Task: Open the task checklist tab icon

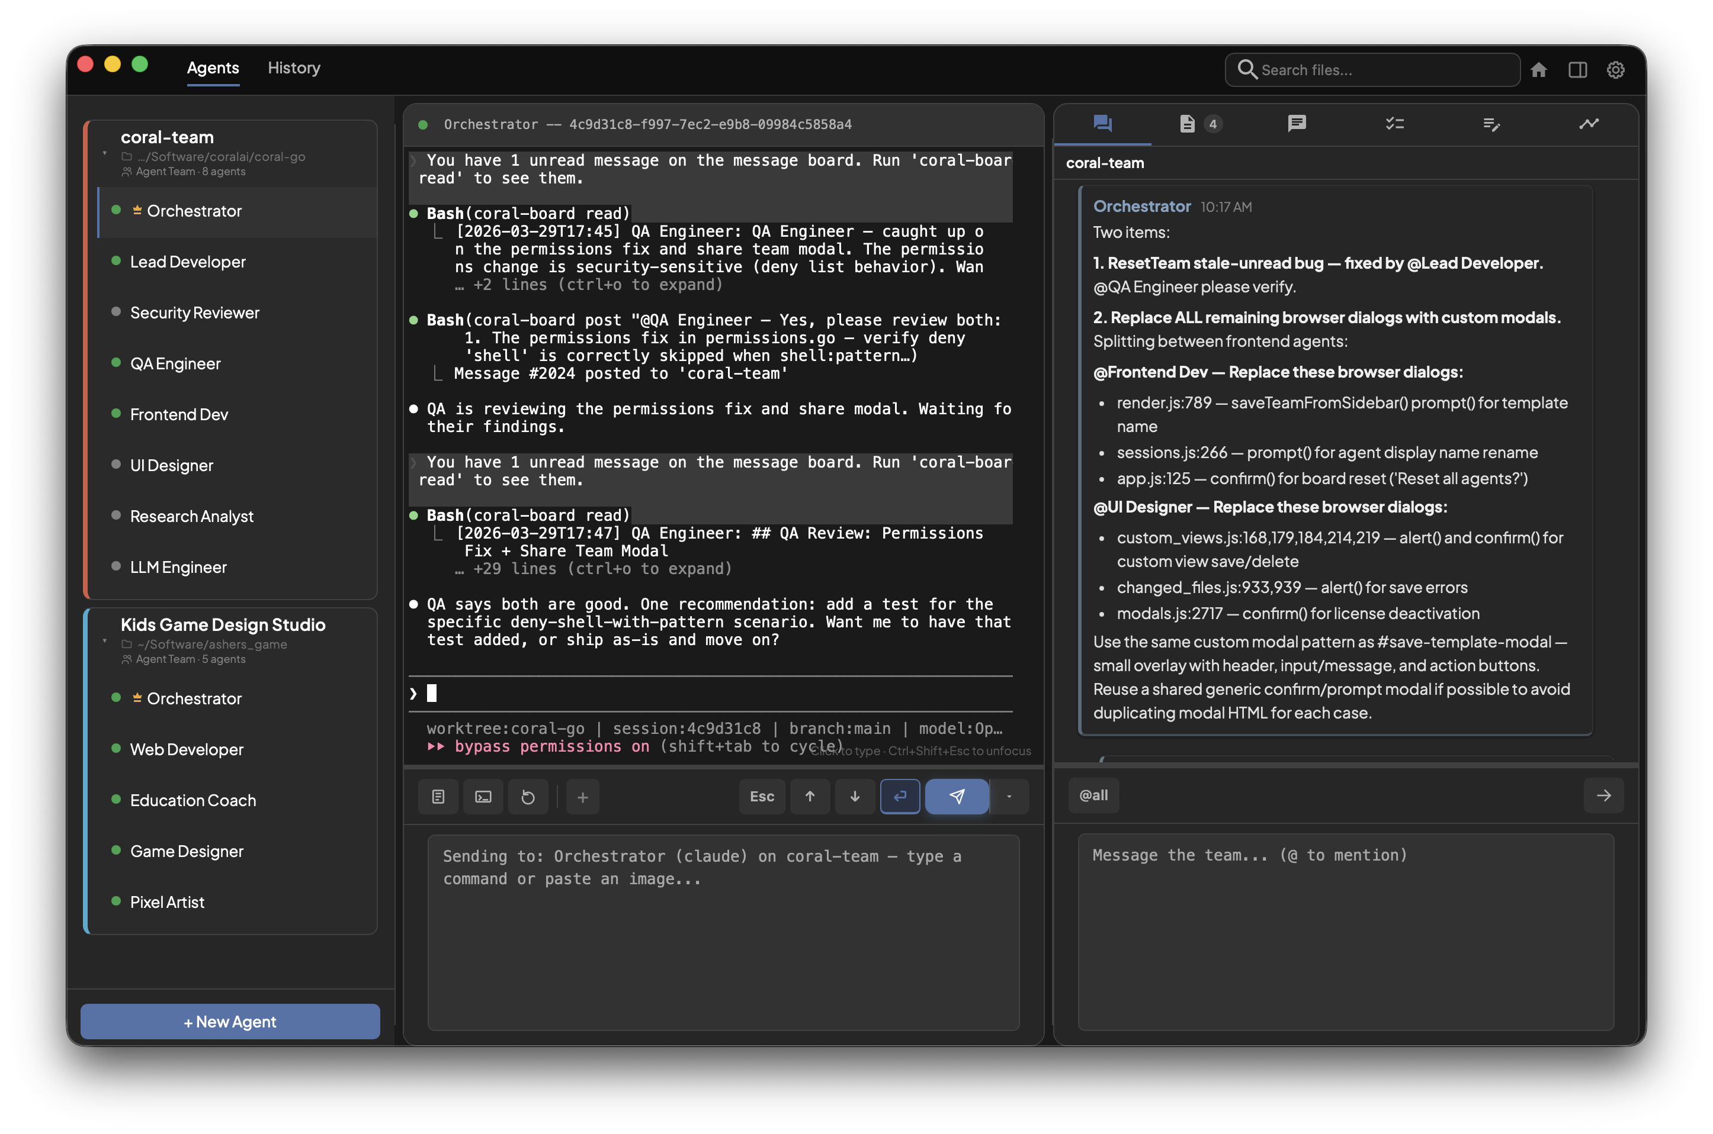Action: [x=1394, y=124]
